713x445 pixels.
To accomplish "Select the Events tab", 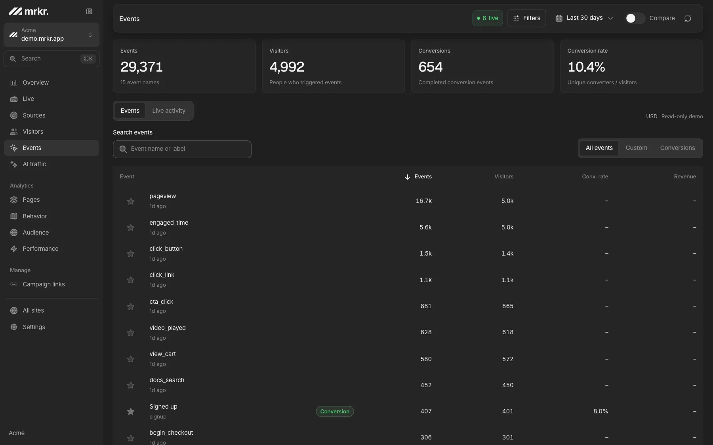I will [x=130, y=111].
